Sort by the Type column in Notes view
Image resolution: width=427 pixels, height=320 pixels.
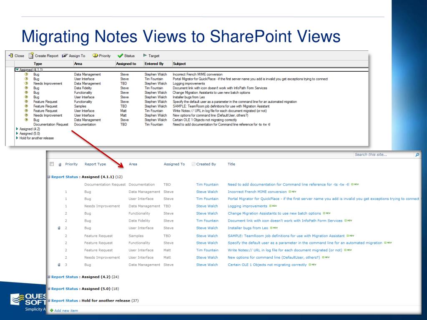(38, 64)
